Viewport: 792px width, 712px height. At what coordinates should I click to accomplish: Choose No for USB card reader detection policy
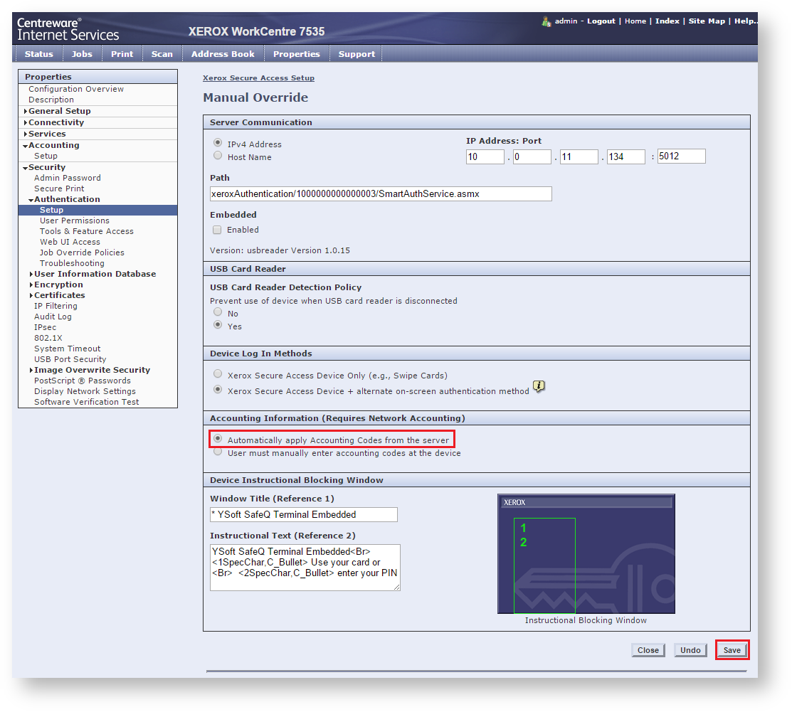point(218,312)
